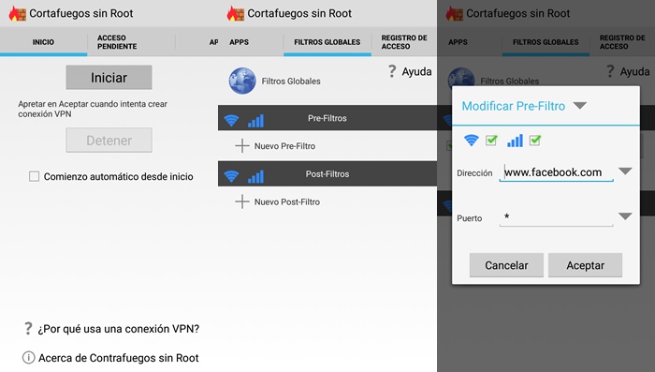Tap the mobile signal icon in the Pre-Filtros bar
The height and width of the screenshot is (372, 655).
255,121
